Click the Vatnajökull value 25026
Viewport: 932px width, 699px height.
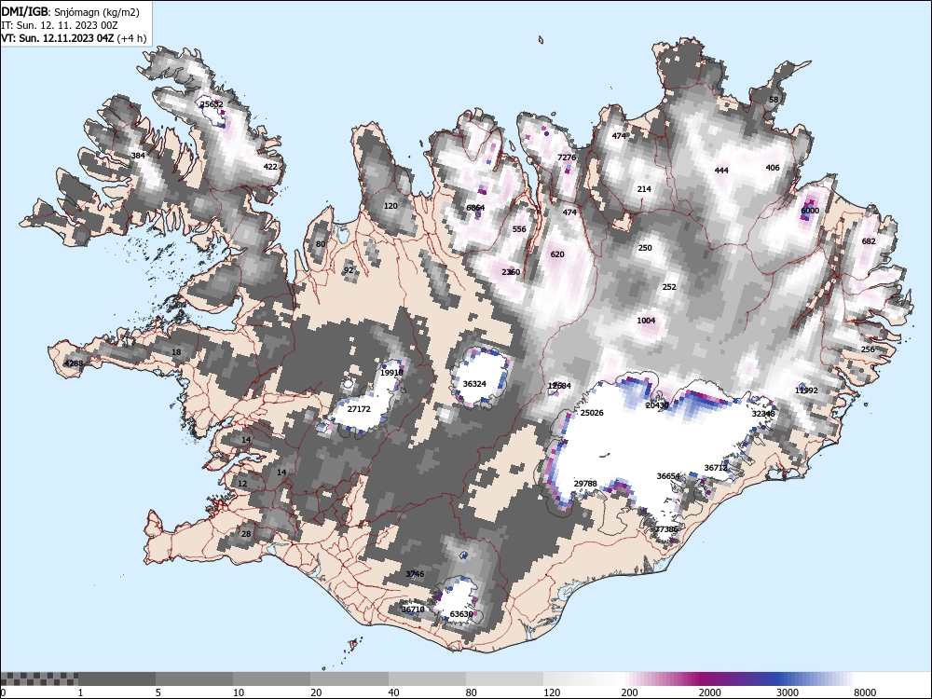(592, 413)
